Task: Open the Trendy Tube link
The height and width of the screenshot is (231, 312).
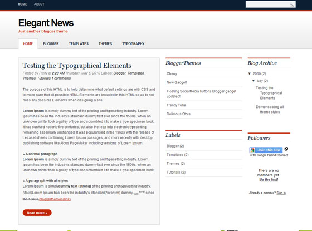Action: [176, 105]
